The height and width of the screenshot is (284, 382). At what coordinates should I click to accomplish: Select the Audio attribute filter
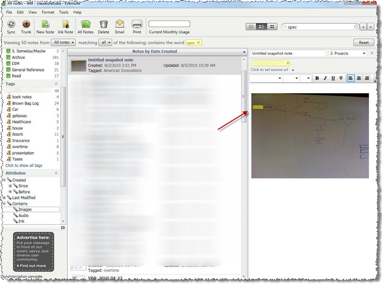click(24, 215)
